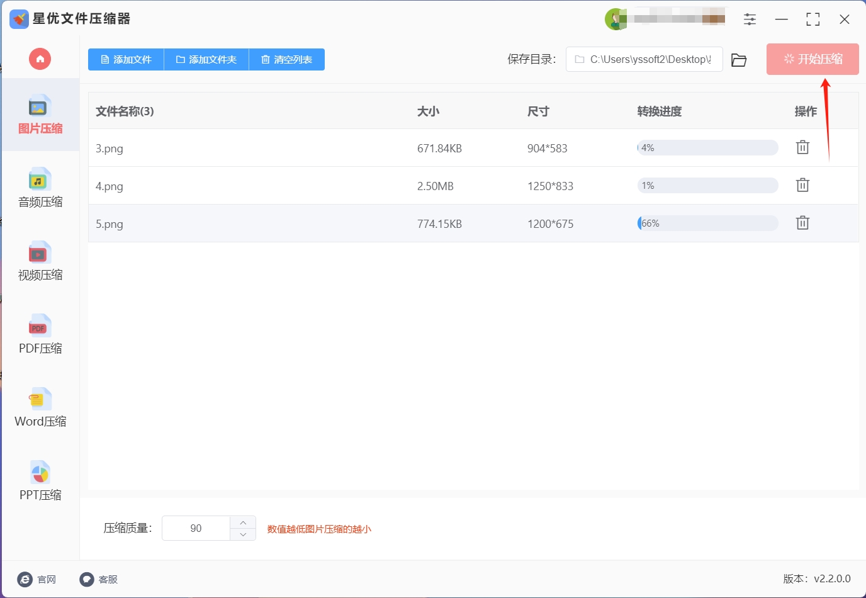The width and height of the screenshot is (866, 598).
Task: Open the 音频压缩 section
Action: tap(40, 188)
